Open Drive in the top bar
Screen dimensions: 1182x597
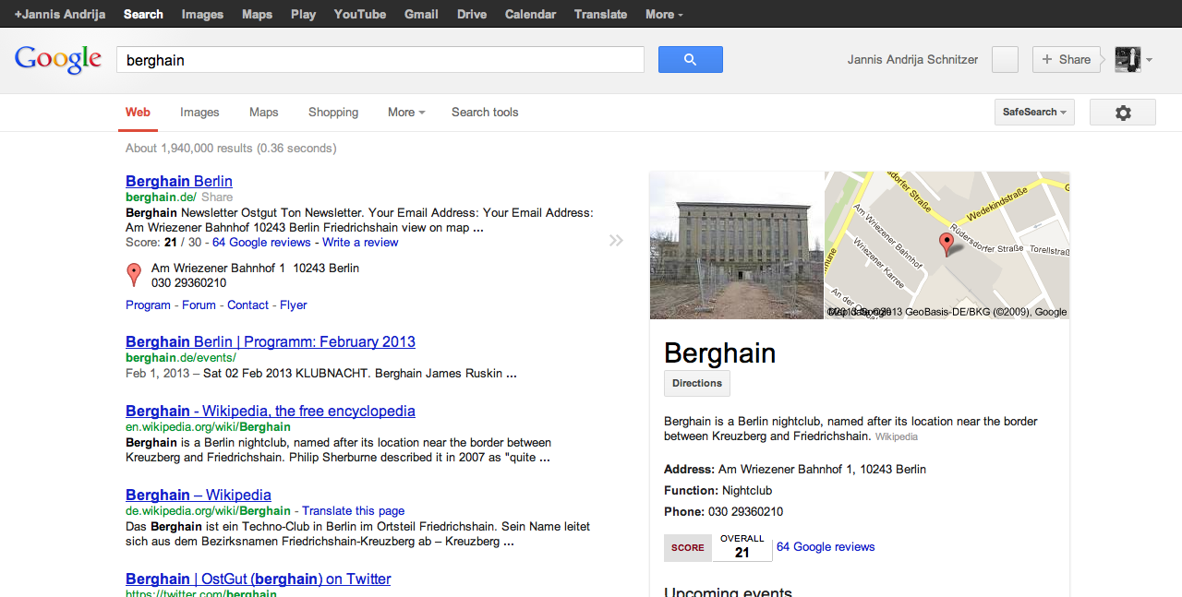click(472, 14)
